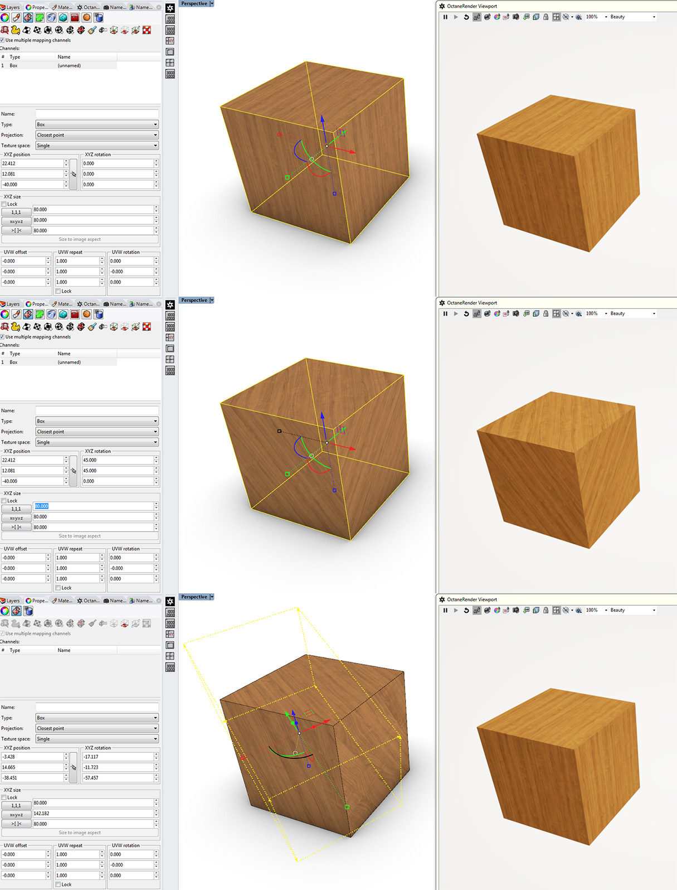Click the play button in bottom Octane viewport

click(456, 610)
